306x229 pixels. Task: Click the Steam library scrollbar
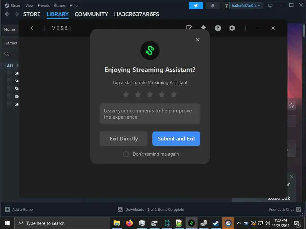pyautogui.click(x=304, y=30)
